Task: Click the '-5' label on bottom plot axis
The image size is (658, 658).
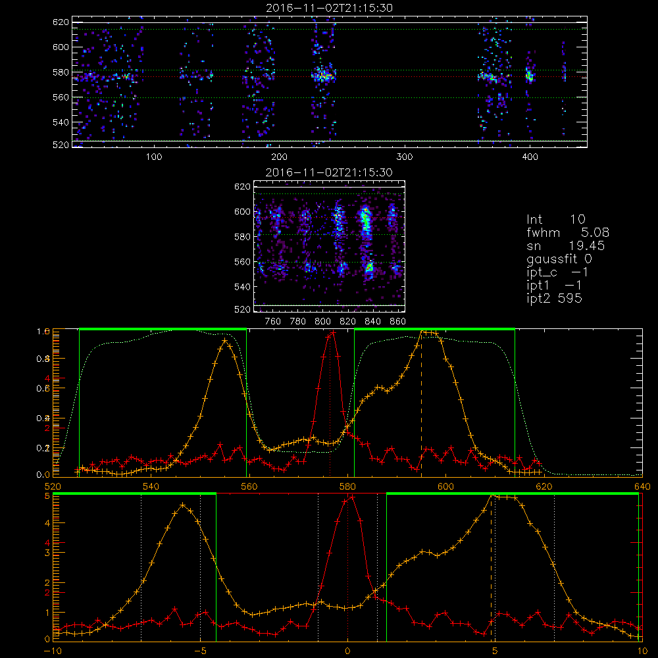Action: (x=200, y=651)
